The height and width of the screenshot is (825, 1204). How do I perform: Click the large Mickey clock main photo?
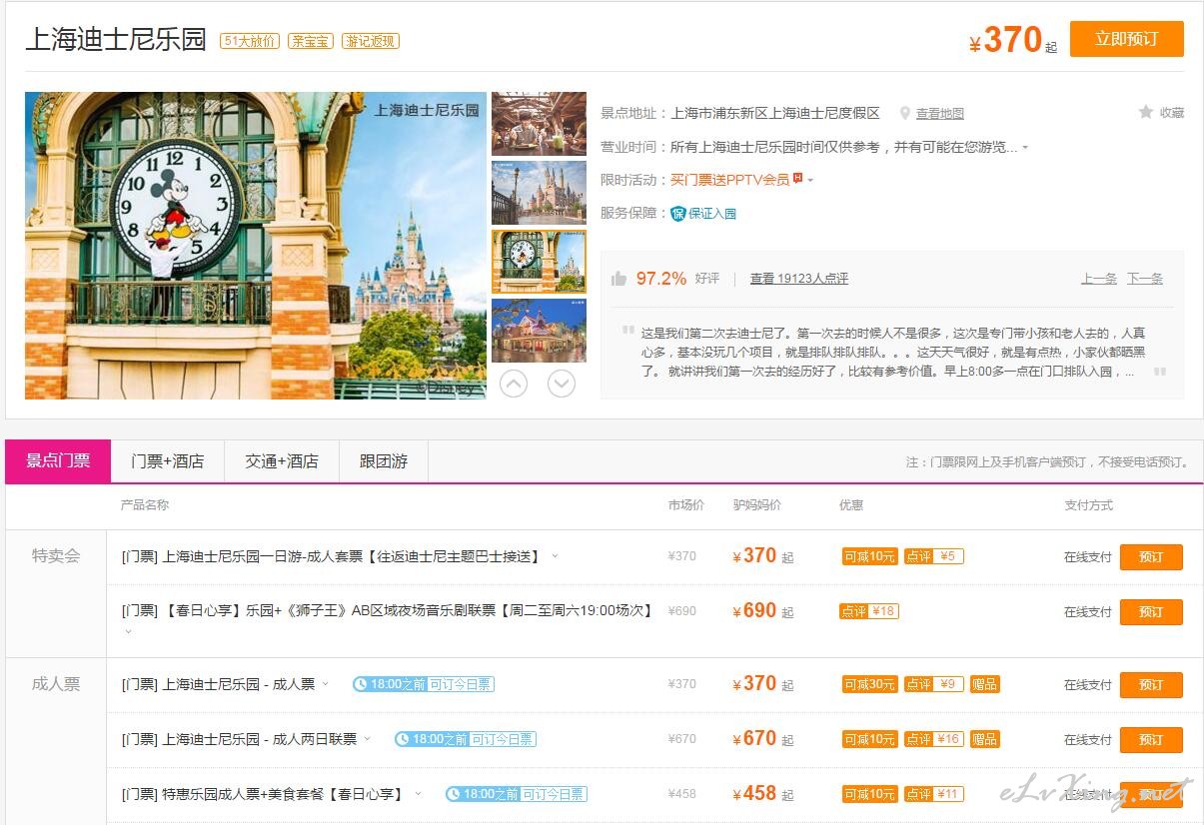click(x=256, y=246)
